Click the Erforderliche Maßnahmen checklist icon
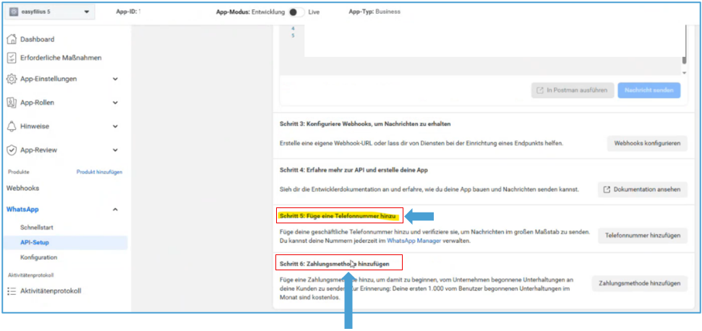The image size is (702, 331). tap(12, 58)
